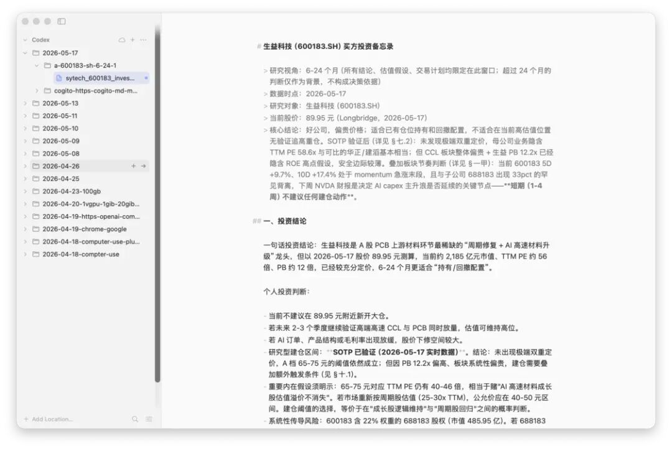Click the macOS close window button
Image resolution: width=672 pixels, height=449 pixels.
point(26,21)
